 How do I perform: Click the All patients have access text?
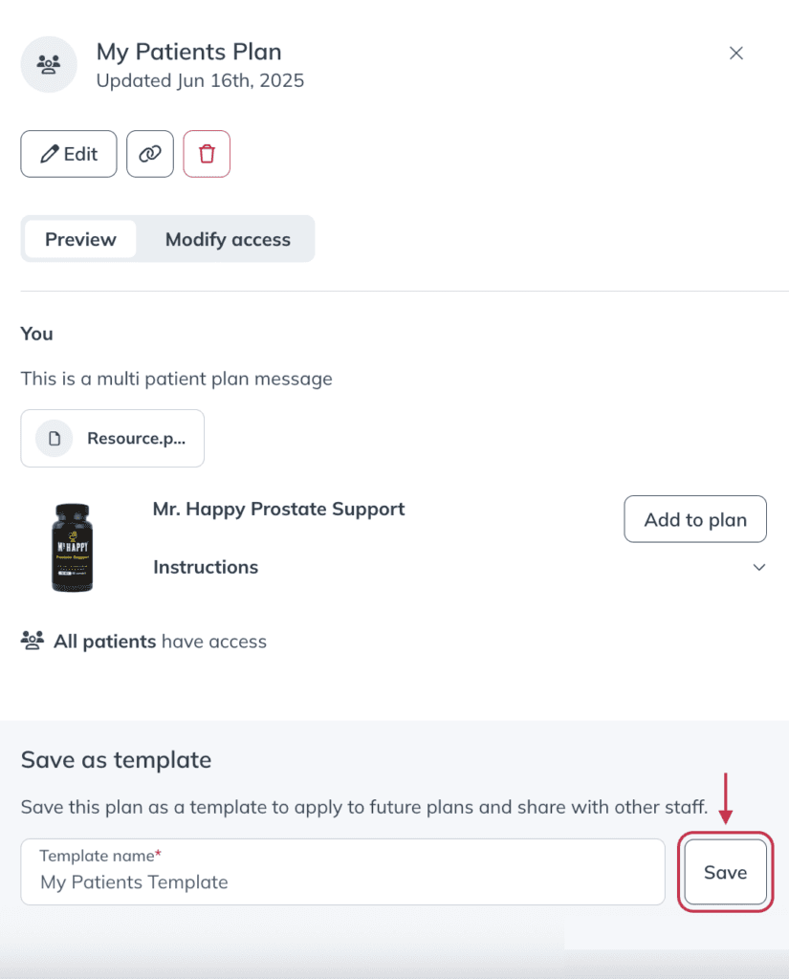click(x=160, y=642)
